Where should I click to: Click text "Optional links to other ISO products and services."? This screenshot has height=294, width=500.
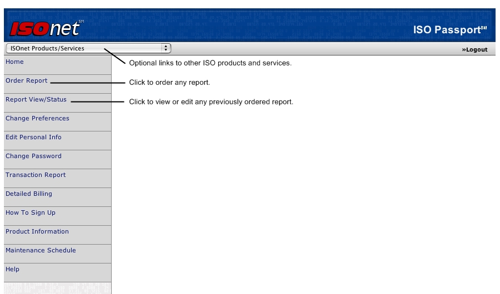coord(210,63)
